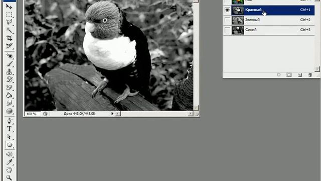Select the Audio Annotation speaker tool
Viewport: 321px width, 181px height.
(9, 154)
